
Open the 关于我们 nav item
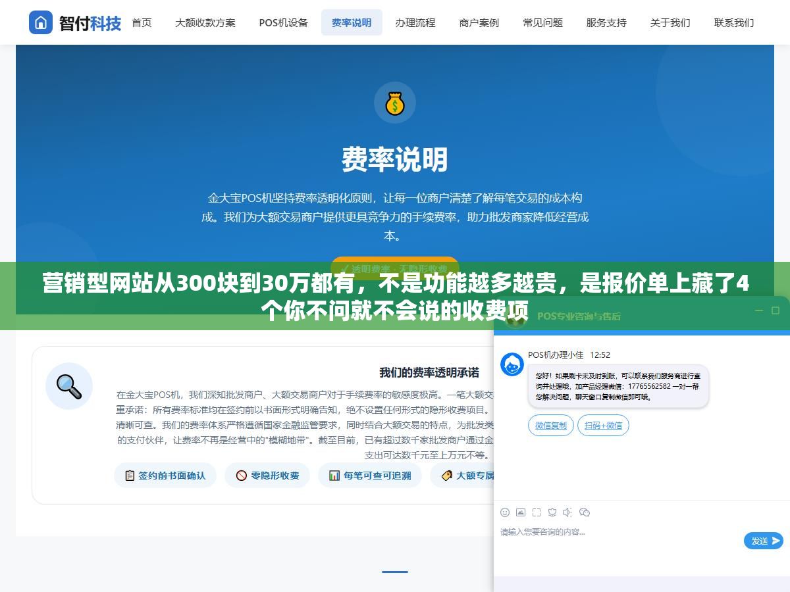tap(670, 22)
